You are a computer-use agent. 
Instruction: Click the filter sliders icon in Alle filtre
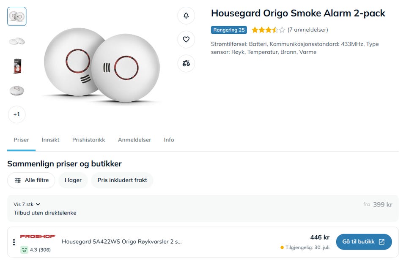[x=18, y=180]
